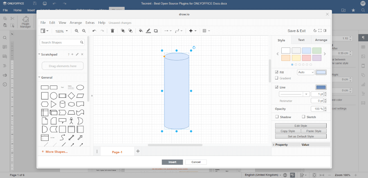Enable the Shadow checkbox
Viewport: 368px width, 178px height.
277,117
